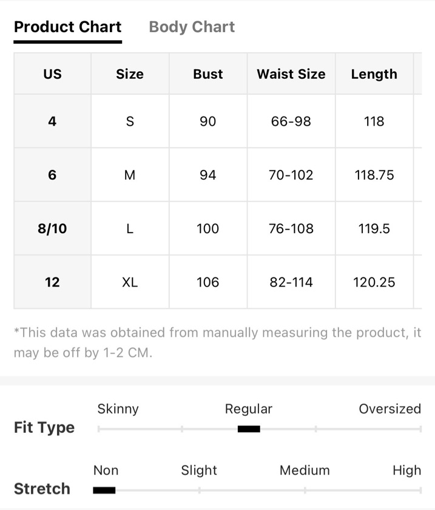Select the US size 4 row cell

pyautogui.click(x=52, y=121)
